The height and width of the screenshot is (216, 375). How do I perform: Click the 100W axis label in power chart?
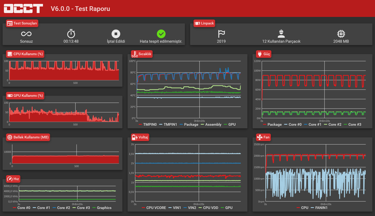257,71
